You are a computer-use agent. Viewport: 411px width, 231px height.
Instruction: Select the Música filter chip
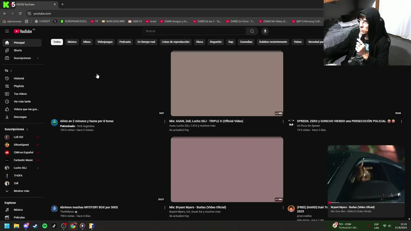[72, 42]
